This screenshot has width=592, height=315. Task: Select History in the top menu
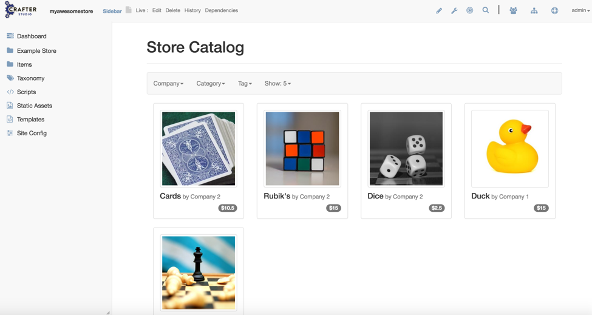click(192, 10)
